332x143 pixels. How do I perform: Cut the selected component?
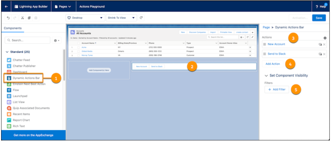click(x=22, y=18)
